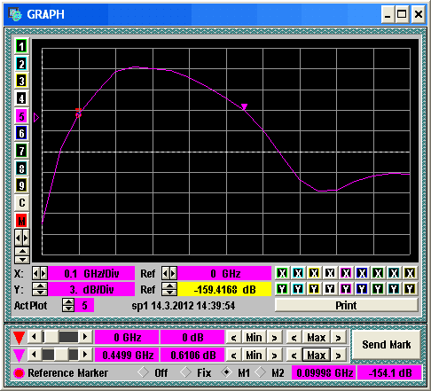This screenshot has width=431, height=391.
Task: Click the magenta marker 2 triangle icon
Action: point(19,355)
